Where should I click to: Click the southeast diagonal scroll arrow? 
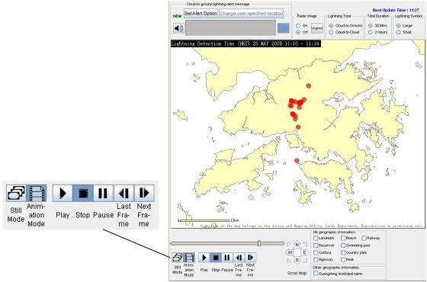(x=305, y=260)
